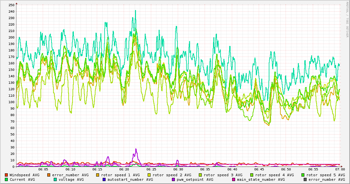
Task: Select the "autostart_number AVG" legend label
Action: tap(130, 179)
